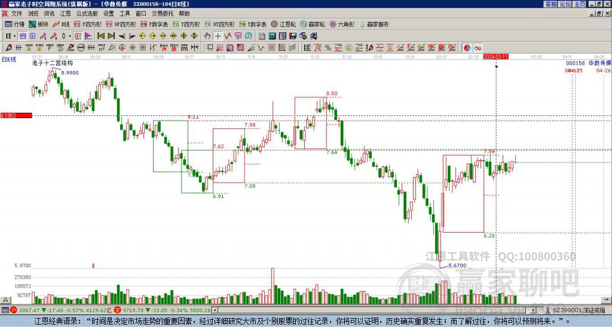Click the calendar 21 icon
Screen dimensions: 612x327
coord(262,36)
